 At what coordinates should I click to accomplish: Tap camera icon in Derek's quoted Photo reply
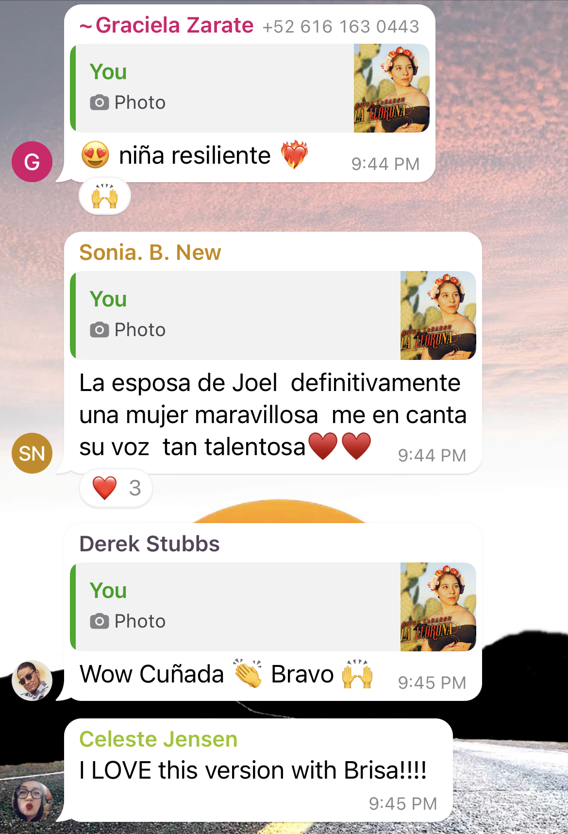[x=100, y=622]
